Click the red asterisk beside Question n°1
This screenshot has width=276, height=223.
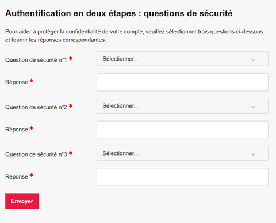[71, 58]
